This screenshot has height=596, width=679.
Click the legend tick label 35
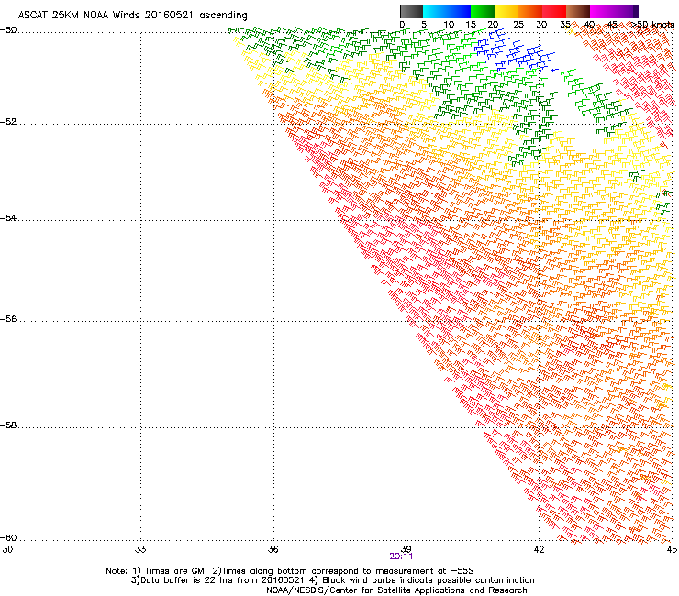564,25
